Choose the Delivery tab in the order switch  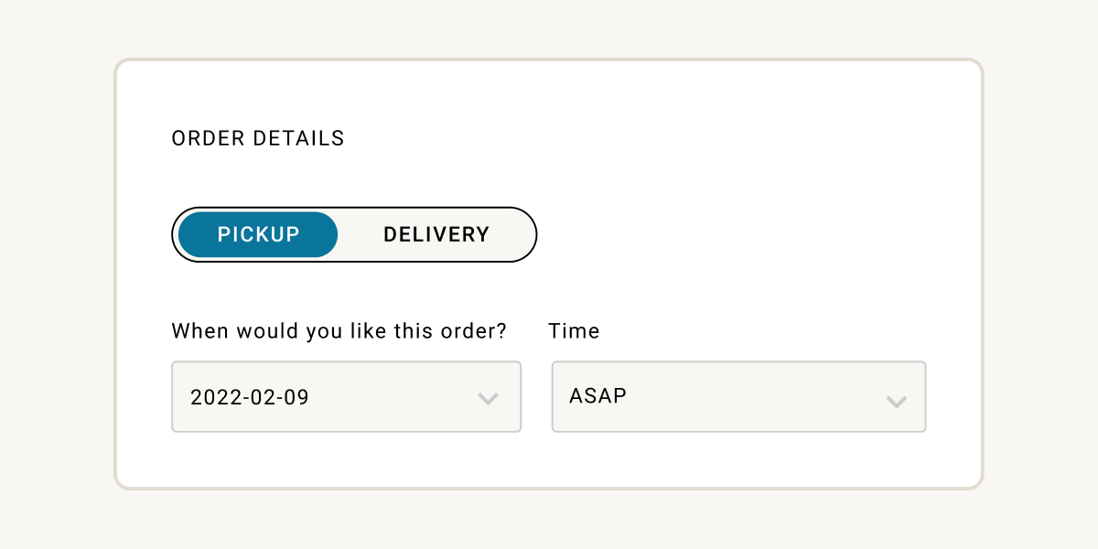[x=436, y=234]
